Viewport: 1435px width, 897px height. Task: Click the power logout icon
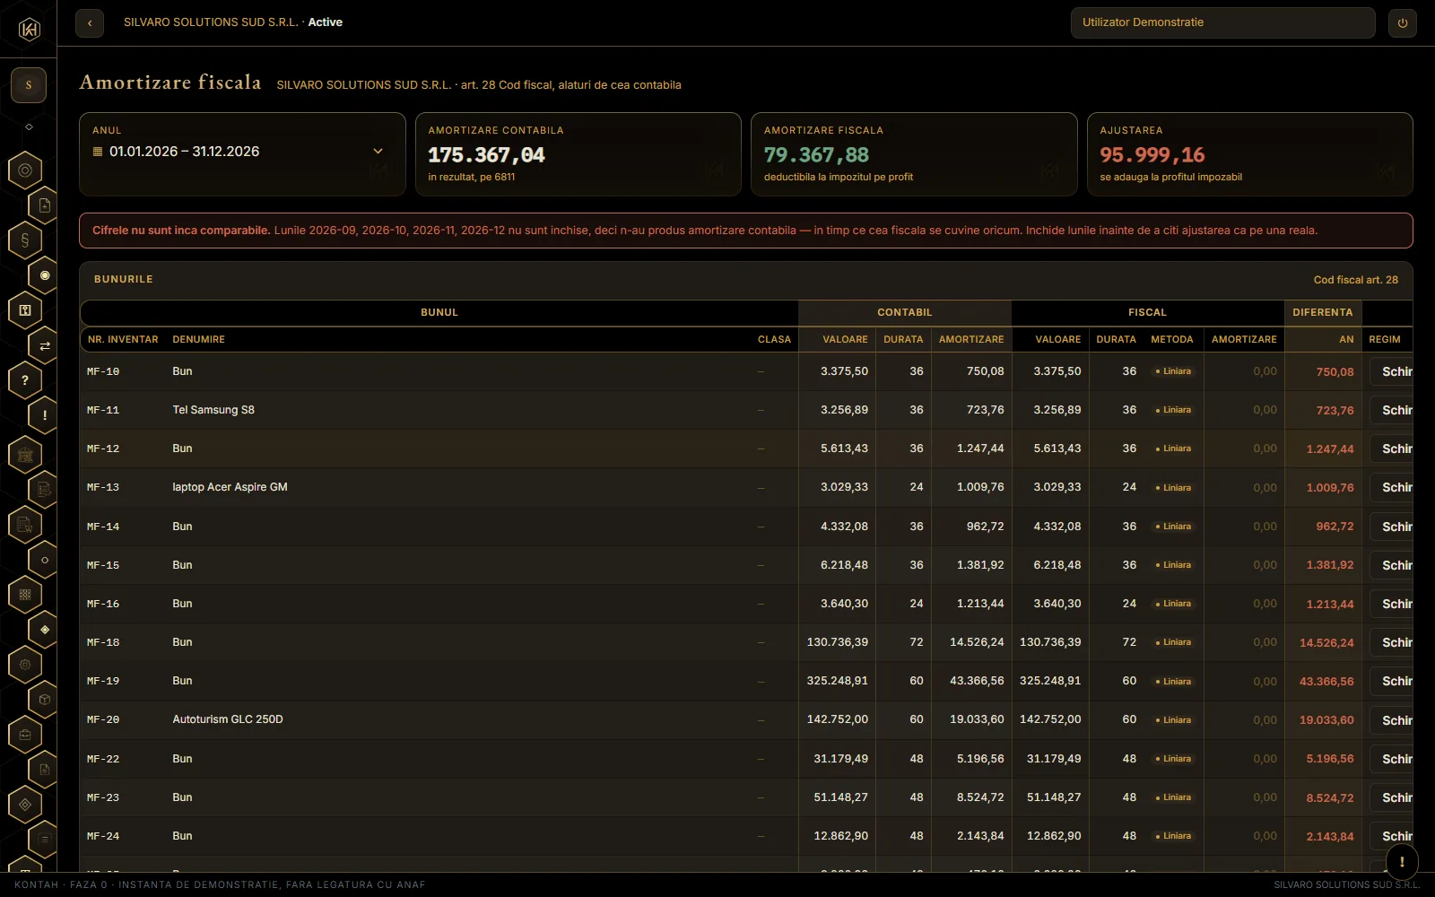click(1403, 23)
